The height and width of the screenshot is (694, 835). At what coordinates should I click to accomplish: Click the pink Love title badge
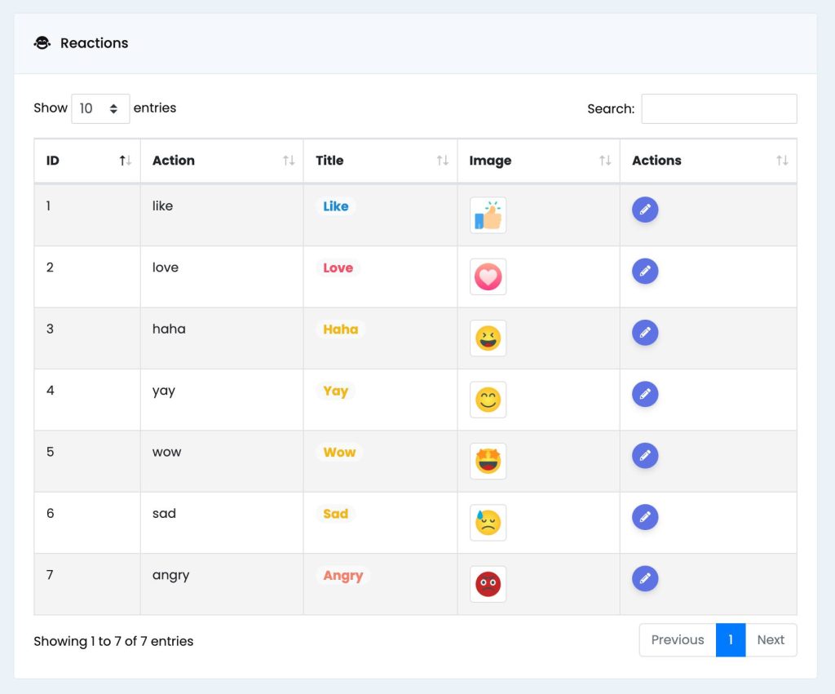[x=338, y=268]
